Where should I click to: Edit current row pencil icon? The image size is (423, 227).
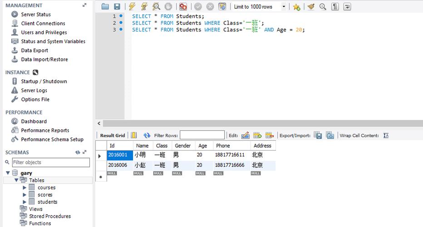pyautogui.click(x=245, y=135)
